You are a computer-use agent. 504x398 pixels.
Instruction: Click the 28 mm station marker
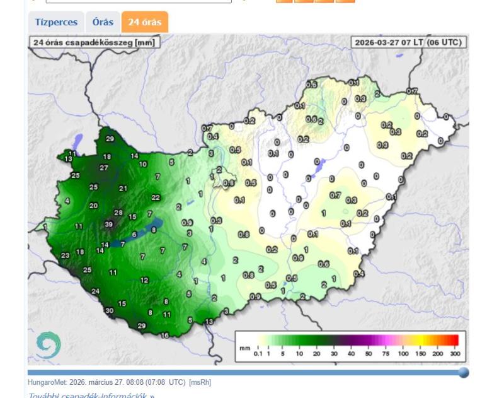point(118,213)
